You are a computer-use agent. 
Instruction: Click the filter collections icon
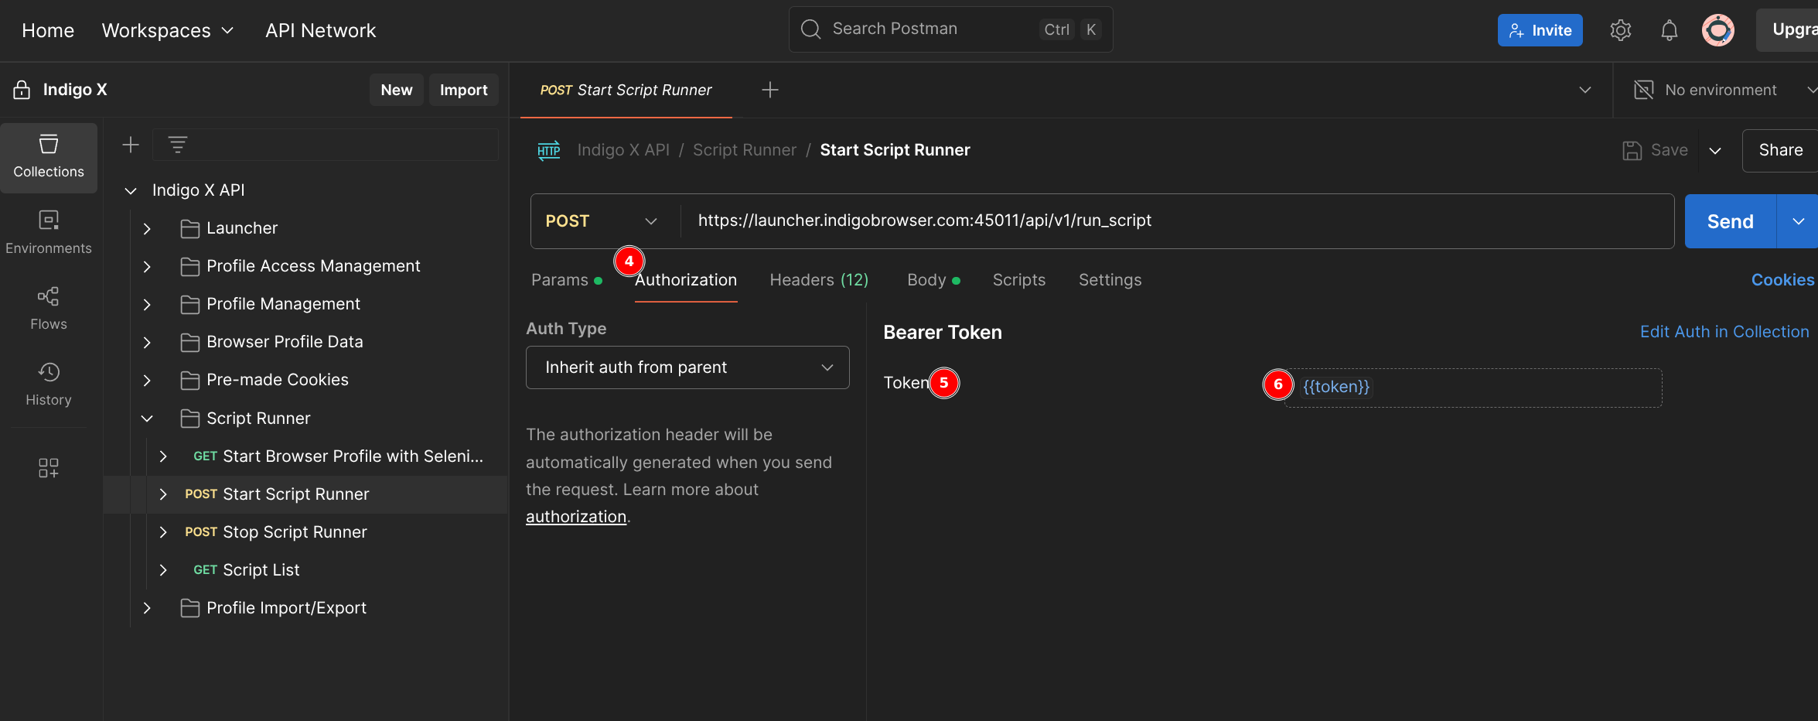(x=178, y=145)
